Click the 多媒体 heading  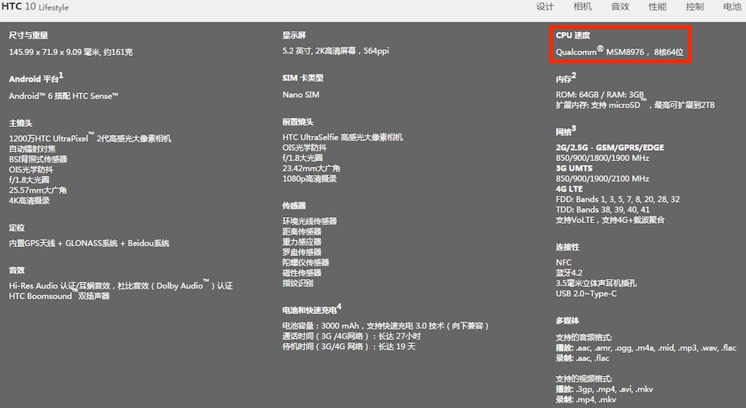(x=568, y=321)
